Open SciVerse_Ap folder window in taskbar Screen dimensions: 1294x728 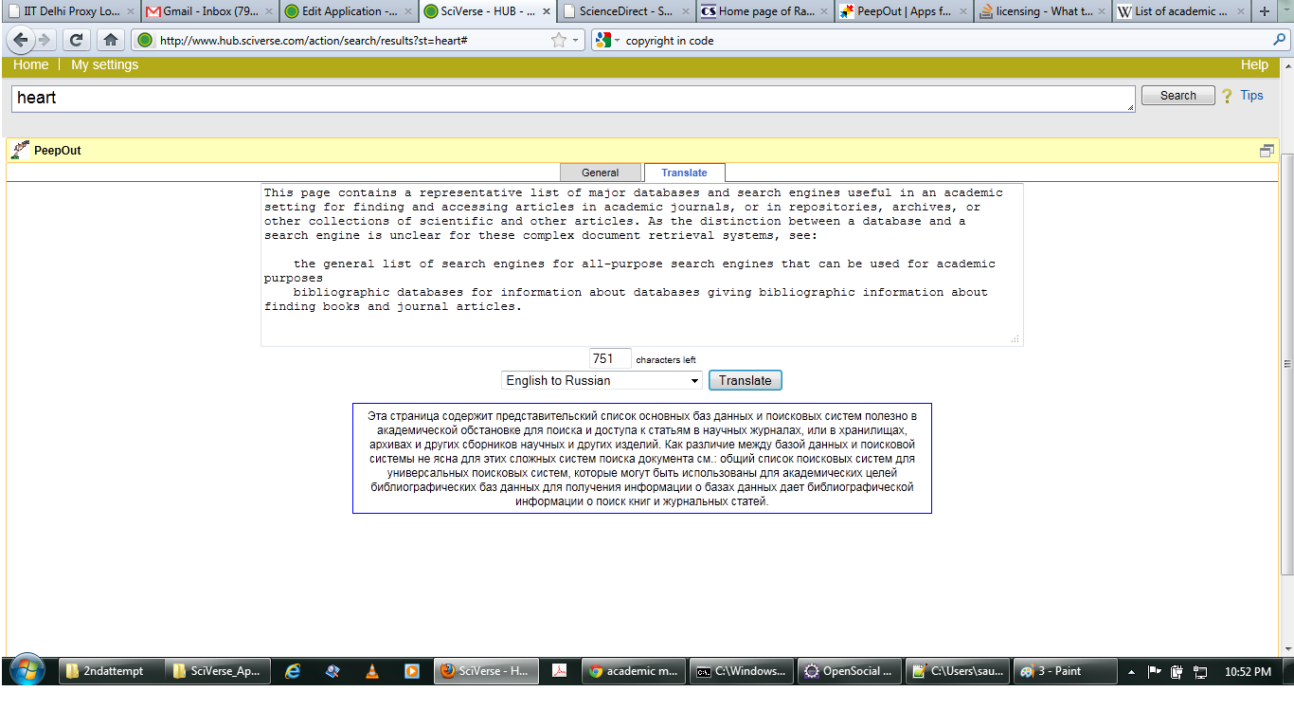pos(219,670)
